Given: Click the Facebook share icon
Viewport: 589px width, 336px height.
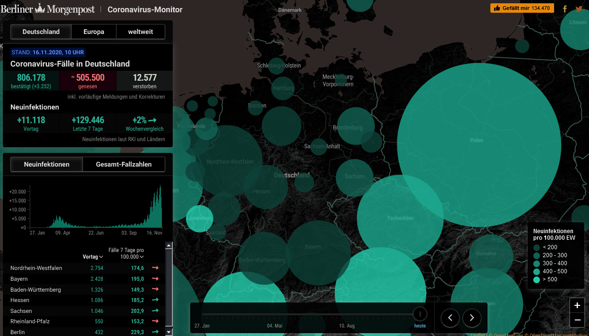Looking at the screenshot, I should coord(565,9).
